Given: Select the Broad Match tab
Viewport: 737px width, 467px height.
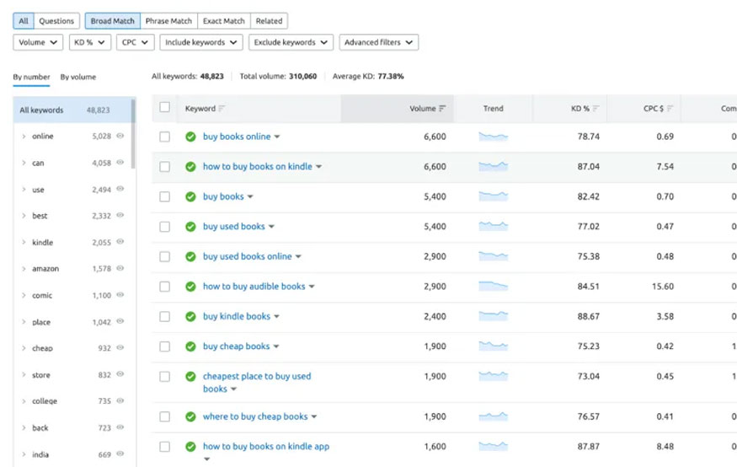Looking at the screenshot, I should (x=112, y=21).
